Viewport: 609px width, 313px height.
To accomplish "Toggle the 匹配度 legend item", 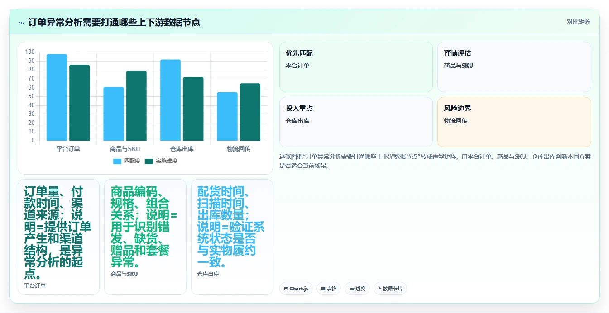I will pyautogui.click(x=126, y=161).
